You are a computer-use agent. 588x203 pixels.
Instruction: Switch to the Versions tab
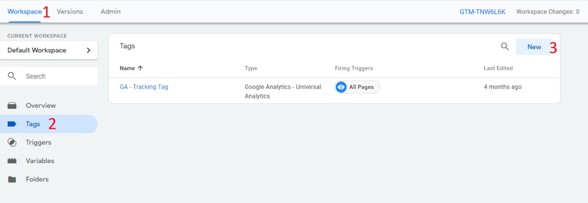(70, 12)
